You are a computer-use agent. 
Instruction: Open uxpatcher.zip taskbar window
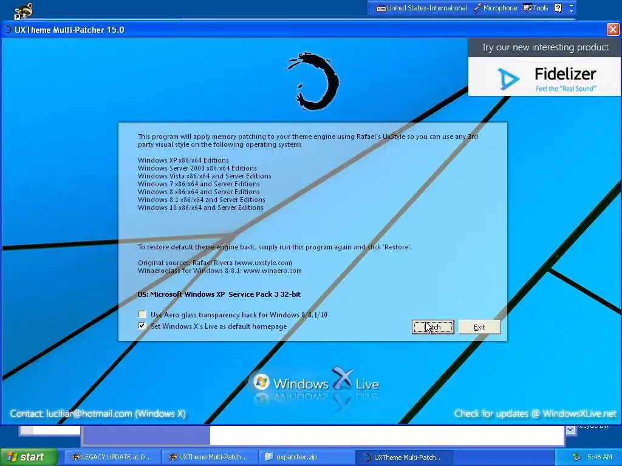[x=307, y=457]
